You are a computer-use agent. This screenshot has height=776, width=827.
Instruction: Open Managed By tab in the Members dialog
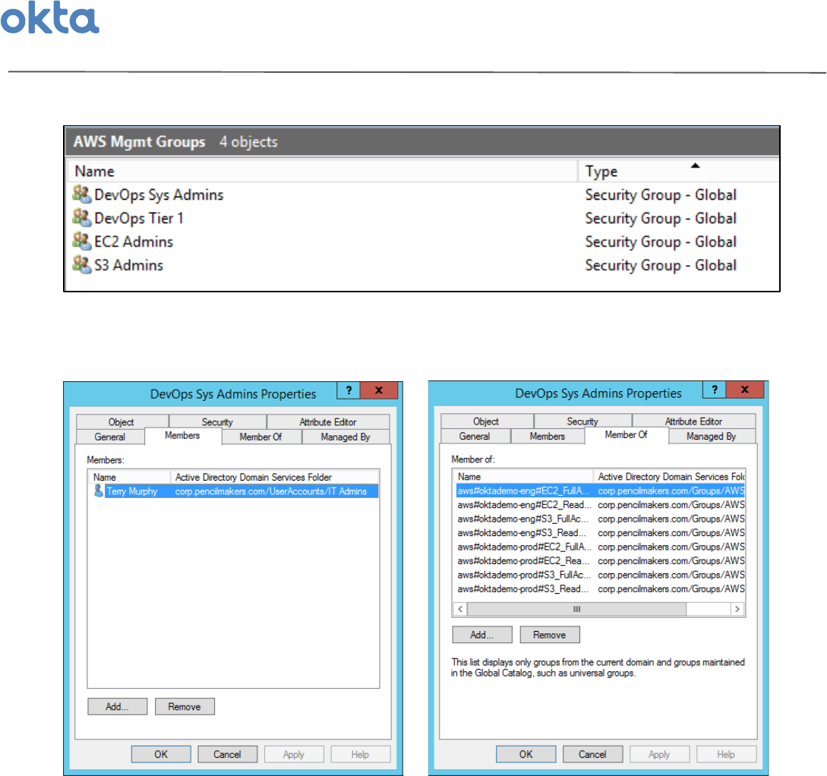pos(346,437)
